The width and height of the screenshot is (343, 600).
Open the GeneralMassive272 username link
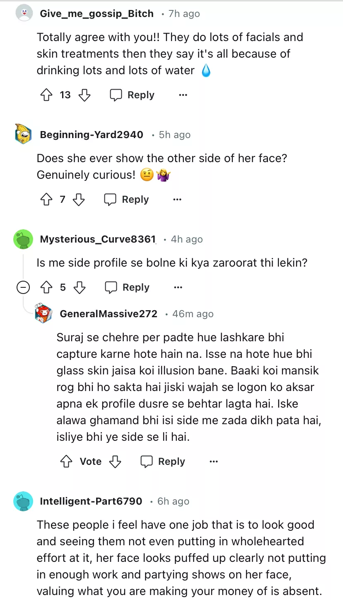109,314
